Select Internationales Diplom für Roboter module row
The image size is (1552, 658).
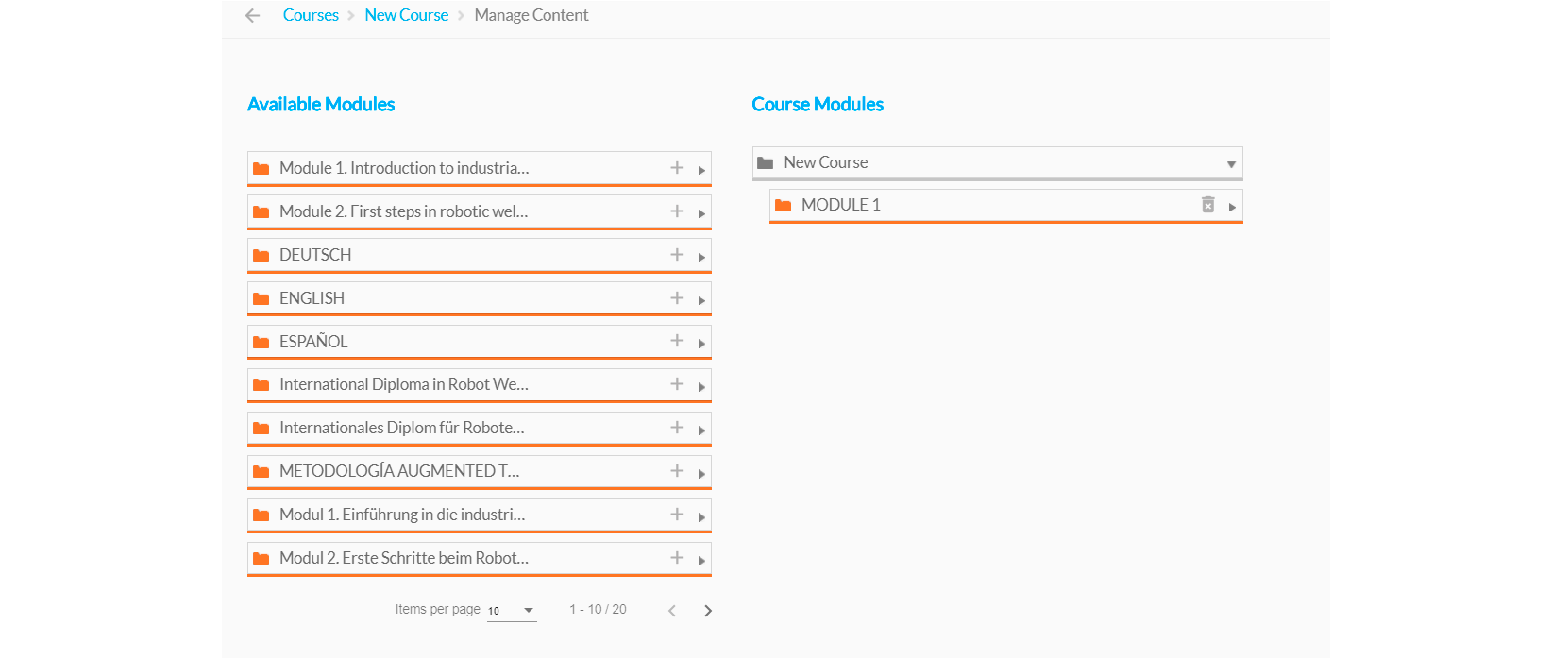(401, 428)
